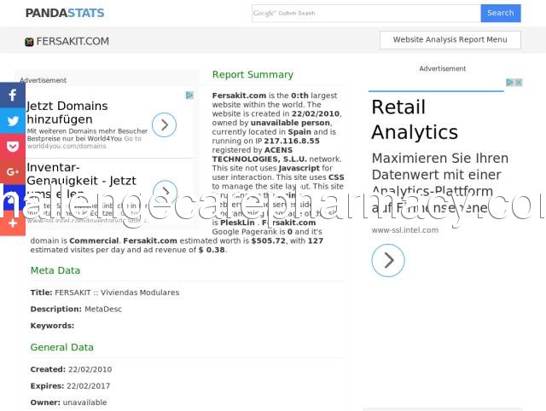Click the Twitter share icon
The width and height of the screenshot is (546, 411).
tap(13, 121)
